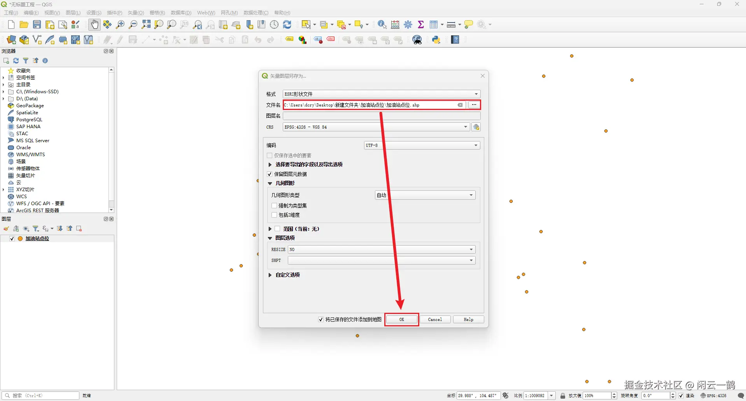Collapse the 图层选项 section
Image resolution: width=746 pixels, height=401 pixels.
(270, 238)
